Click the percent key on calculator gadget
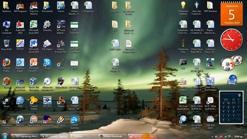The width and height of the screenshot is (247, 139). [x=228, y=103]
